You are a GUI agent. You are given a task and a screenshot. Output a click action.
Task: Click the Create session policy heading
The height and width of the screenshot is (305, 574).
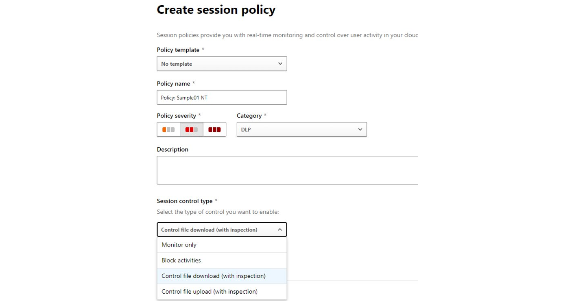pos(216,10)
